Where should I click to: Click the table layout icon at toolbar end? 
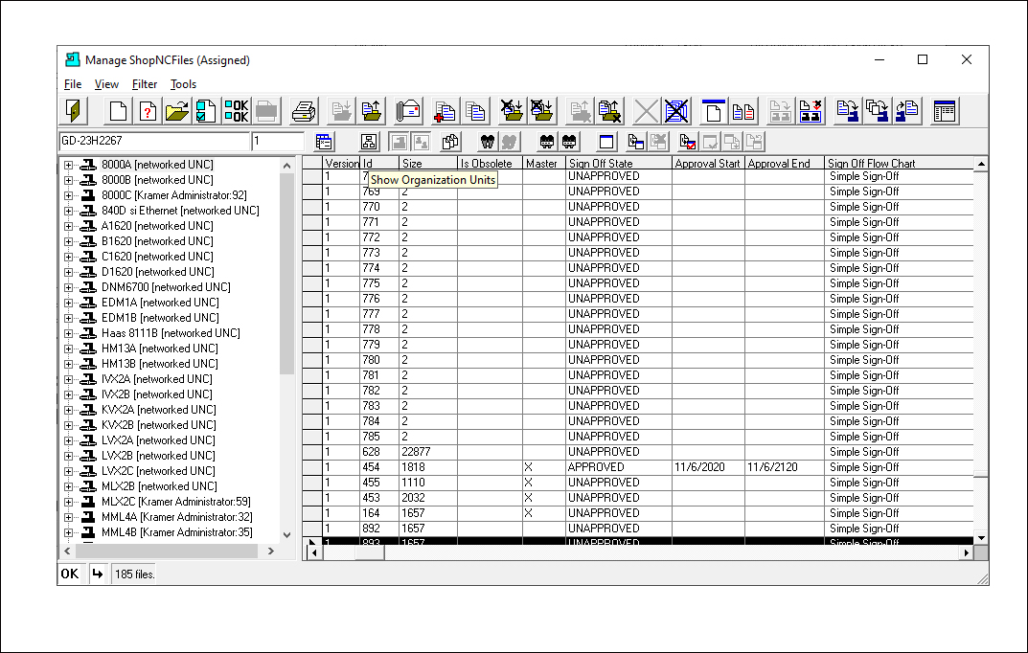[945, 111]
